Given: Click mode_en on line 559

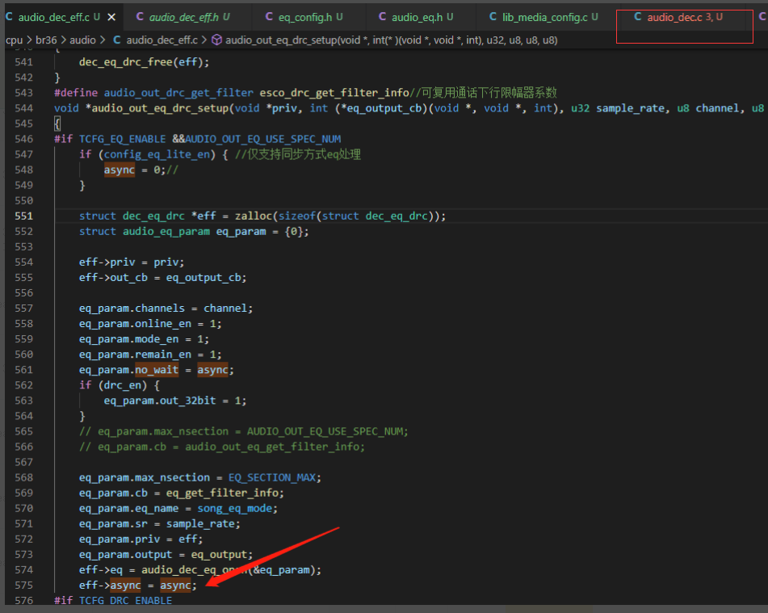Looking at the screenshot, I should click(x=157, y=339).
